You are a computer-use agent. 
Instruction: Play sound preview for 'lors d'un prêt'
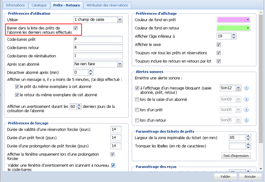[x=246, y=109]
